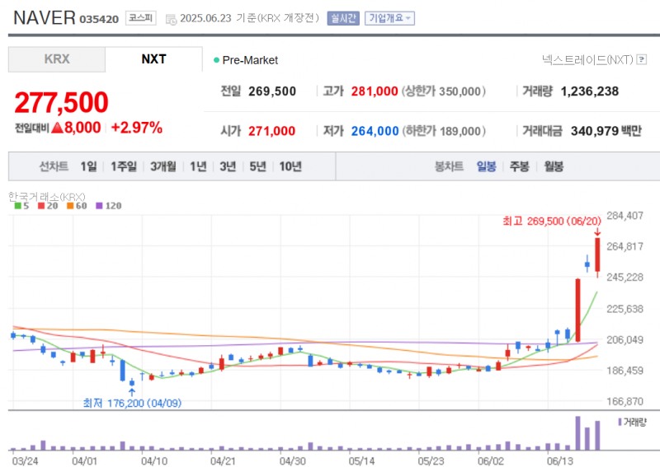Select the 5년 line chart period

[x=257, y=166]
